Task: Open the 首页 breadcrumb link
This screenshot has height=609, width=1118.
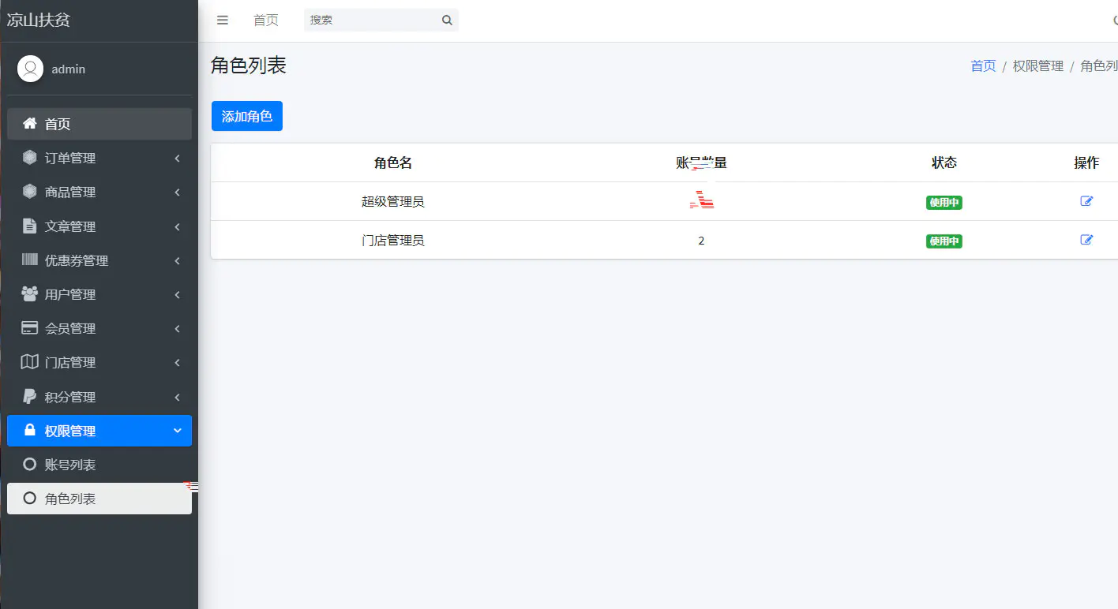Action: pos(983,65)
